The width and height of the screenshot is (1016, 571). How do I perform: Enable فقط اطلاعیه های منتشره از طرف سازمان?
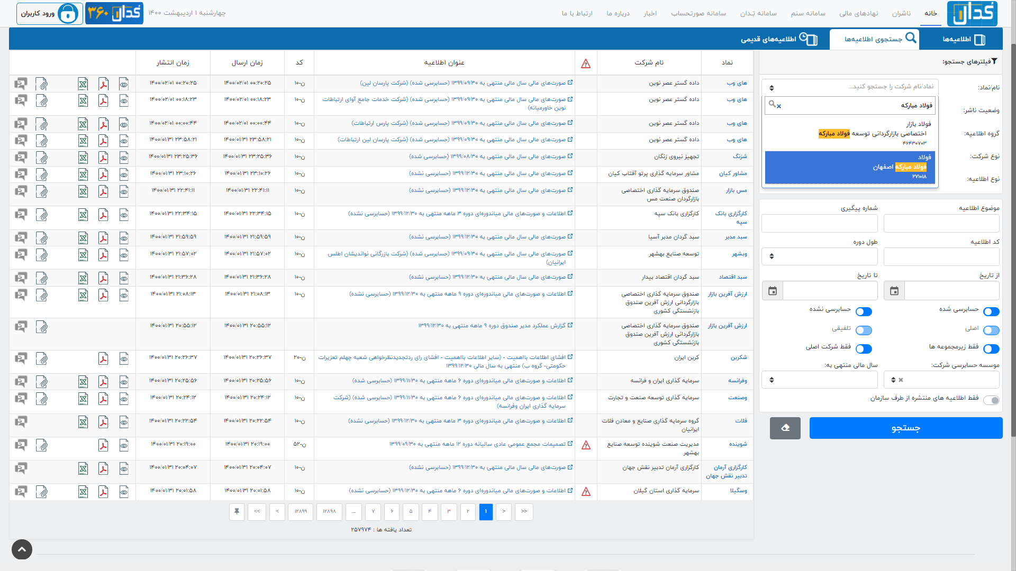[x=991, y=400]
